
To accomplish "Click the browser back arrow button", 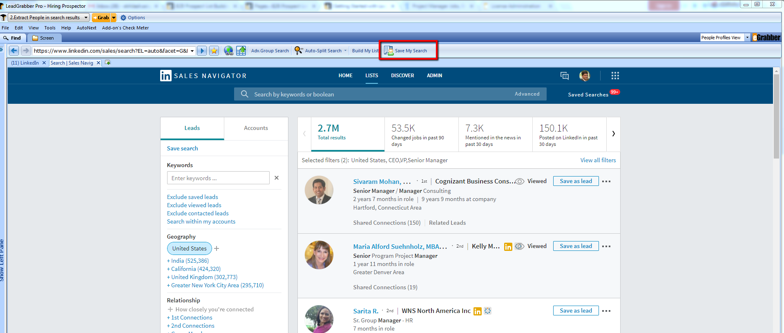I will [14, 51].
